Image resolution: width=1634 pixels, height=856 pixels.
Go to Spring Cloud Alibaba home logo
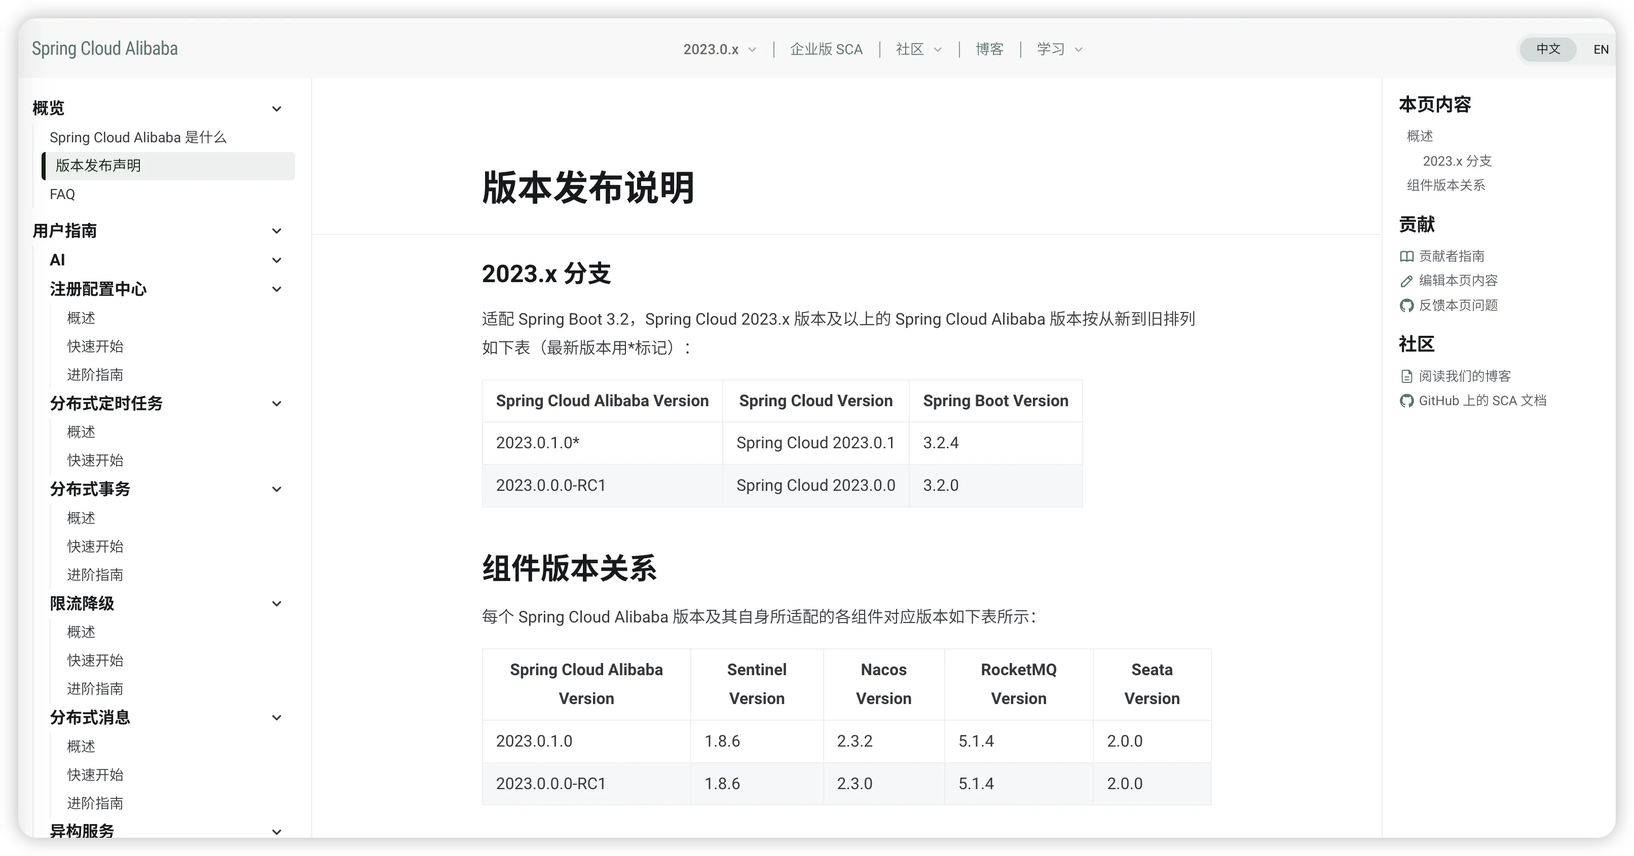pos(105,49)
